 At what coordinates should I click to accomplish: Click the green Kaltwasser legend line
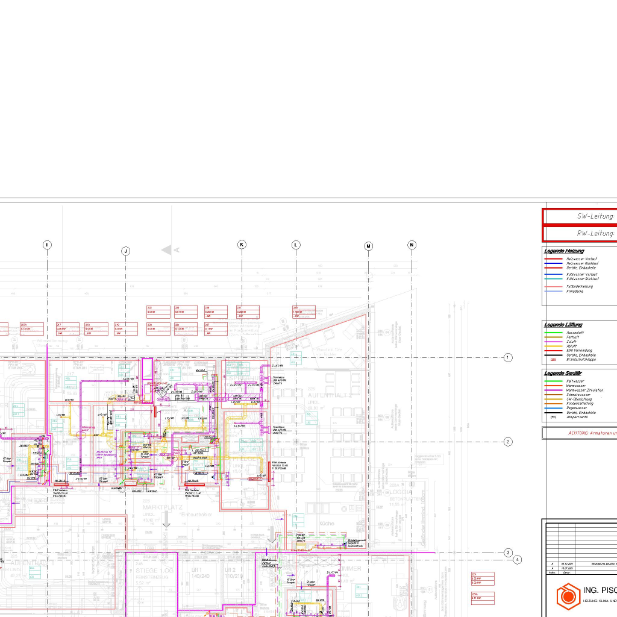click(x=553, y=381)
